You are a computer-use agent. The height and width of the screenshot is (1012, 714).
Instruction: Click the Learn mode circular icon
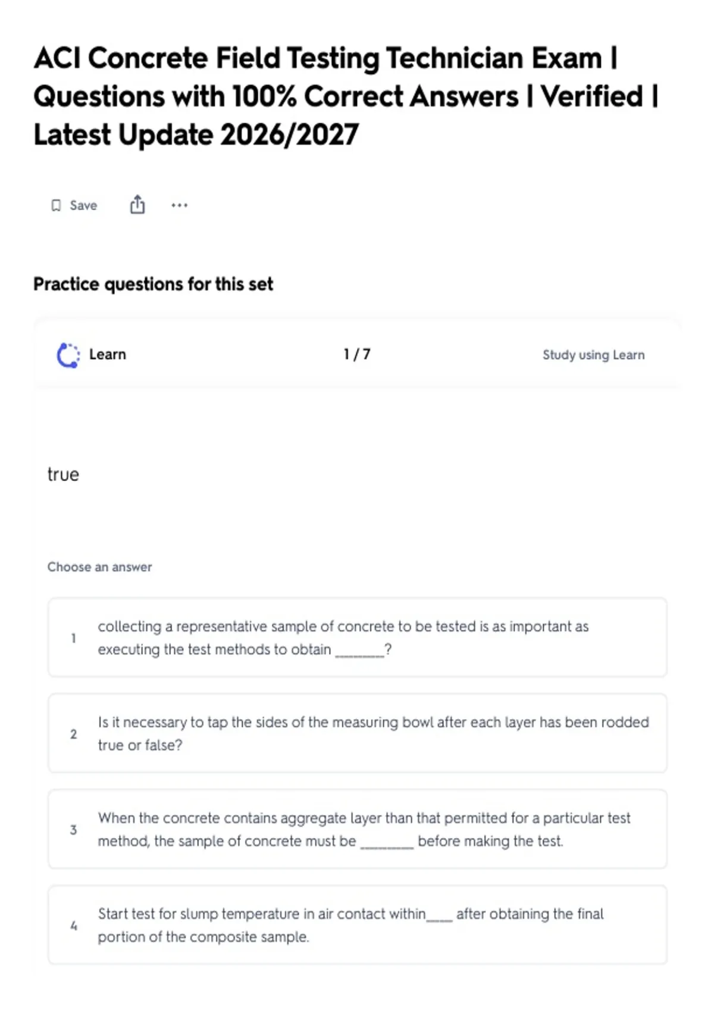pyautogui.click(x=68, y=355)
